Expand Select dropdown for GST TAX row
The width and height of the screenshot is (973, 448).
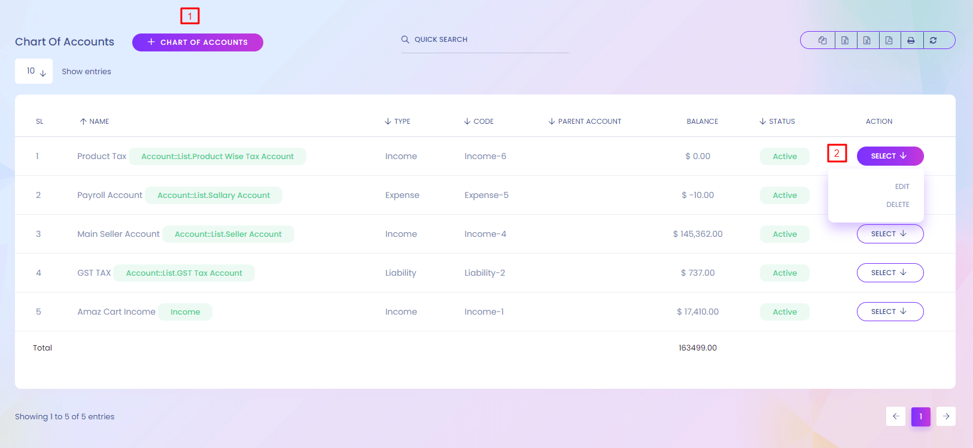click(890, 273)
